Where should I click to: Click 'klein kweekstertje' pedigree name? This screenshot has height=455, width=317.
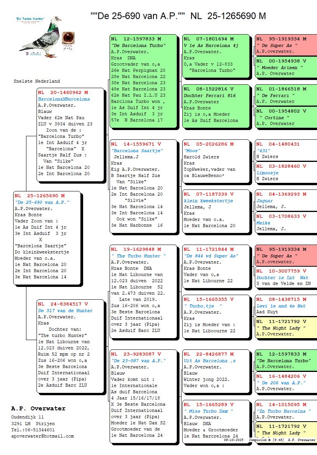coord(208,201)
